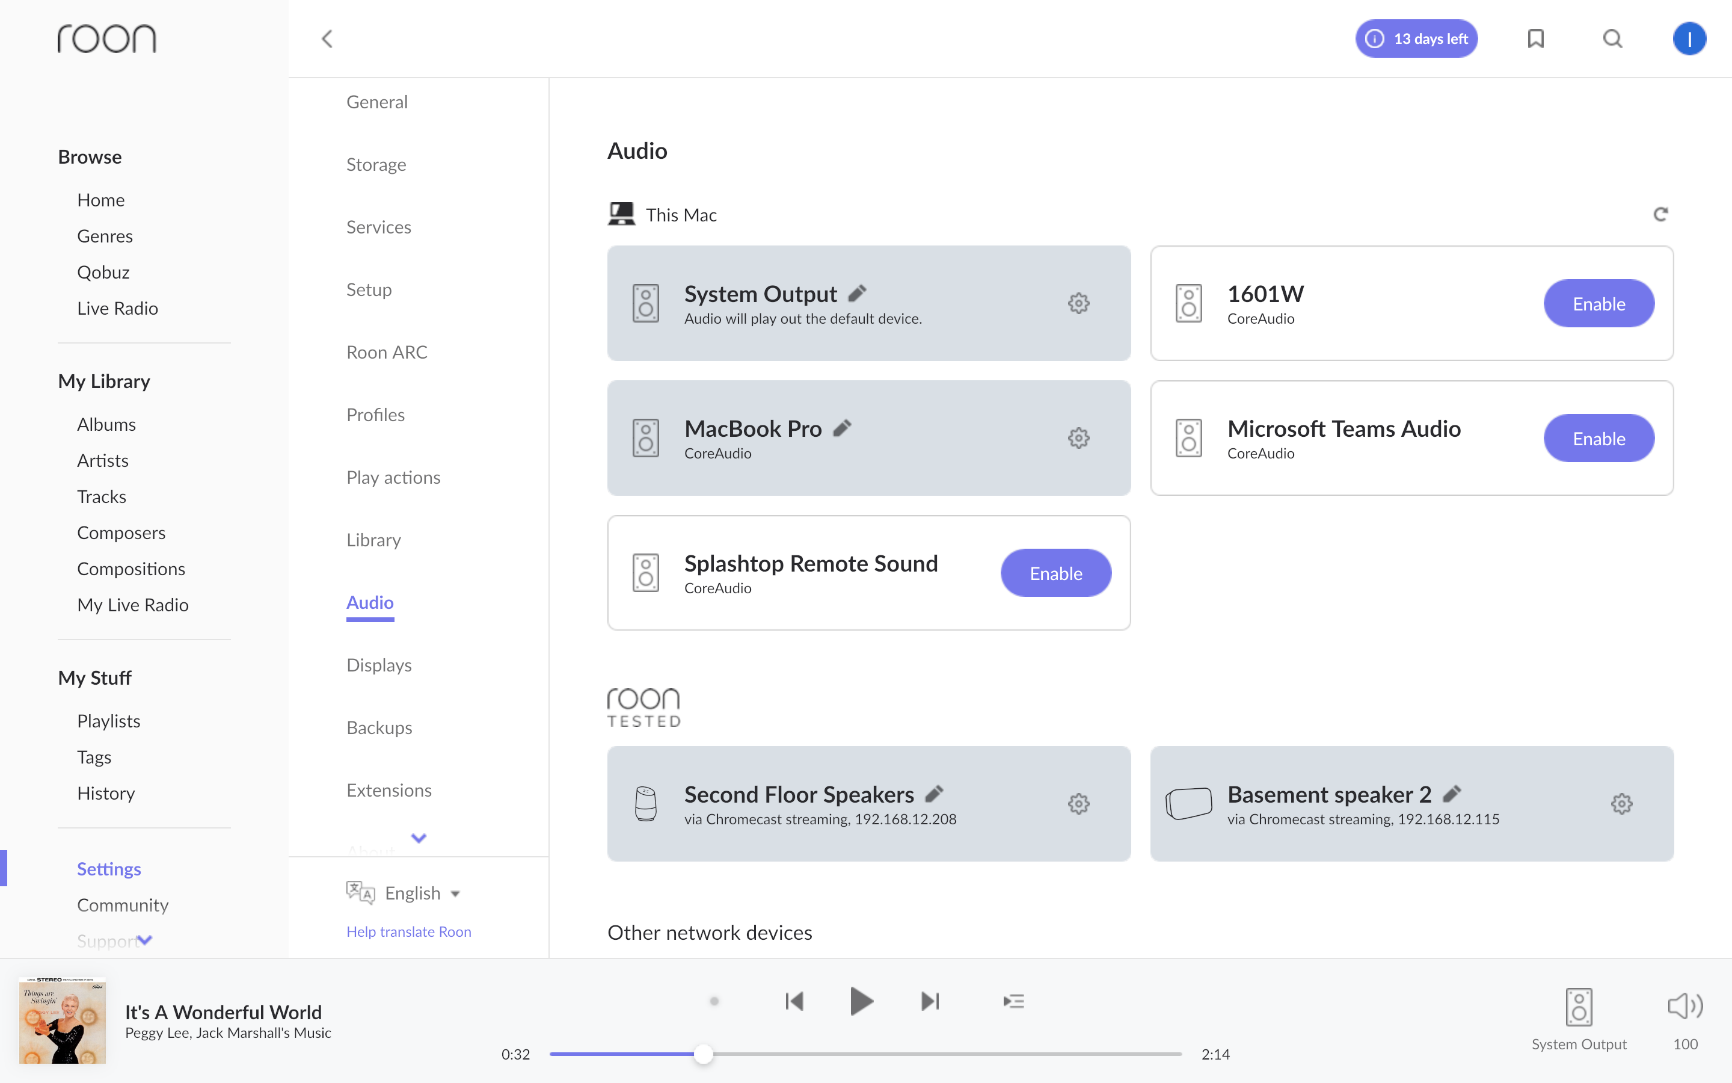
Task: Skip to the previous track
Action: (x=794, y=1001)
